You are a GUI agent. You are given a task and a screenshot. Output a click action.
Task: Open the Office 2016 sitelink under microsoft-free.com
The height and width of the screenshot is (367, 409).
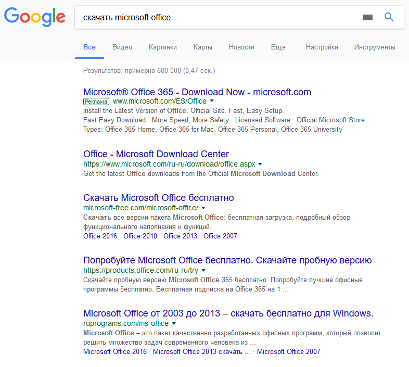[x=100, y=236]
